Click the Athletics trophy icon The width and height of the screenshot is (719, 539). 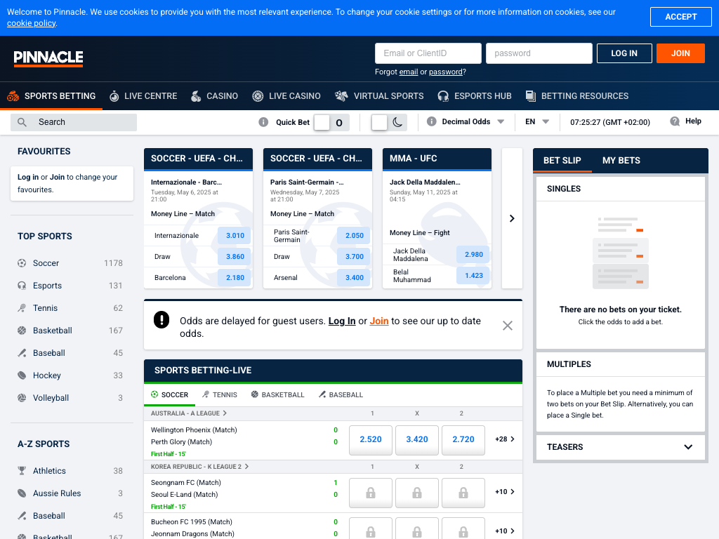tap(22, 471)
